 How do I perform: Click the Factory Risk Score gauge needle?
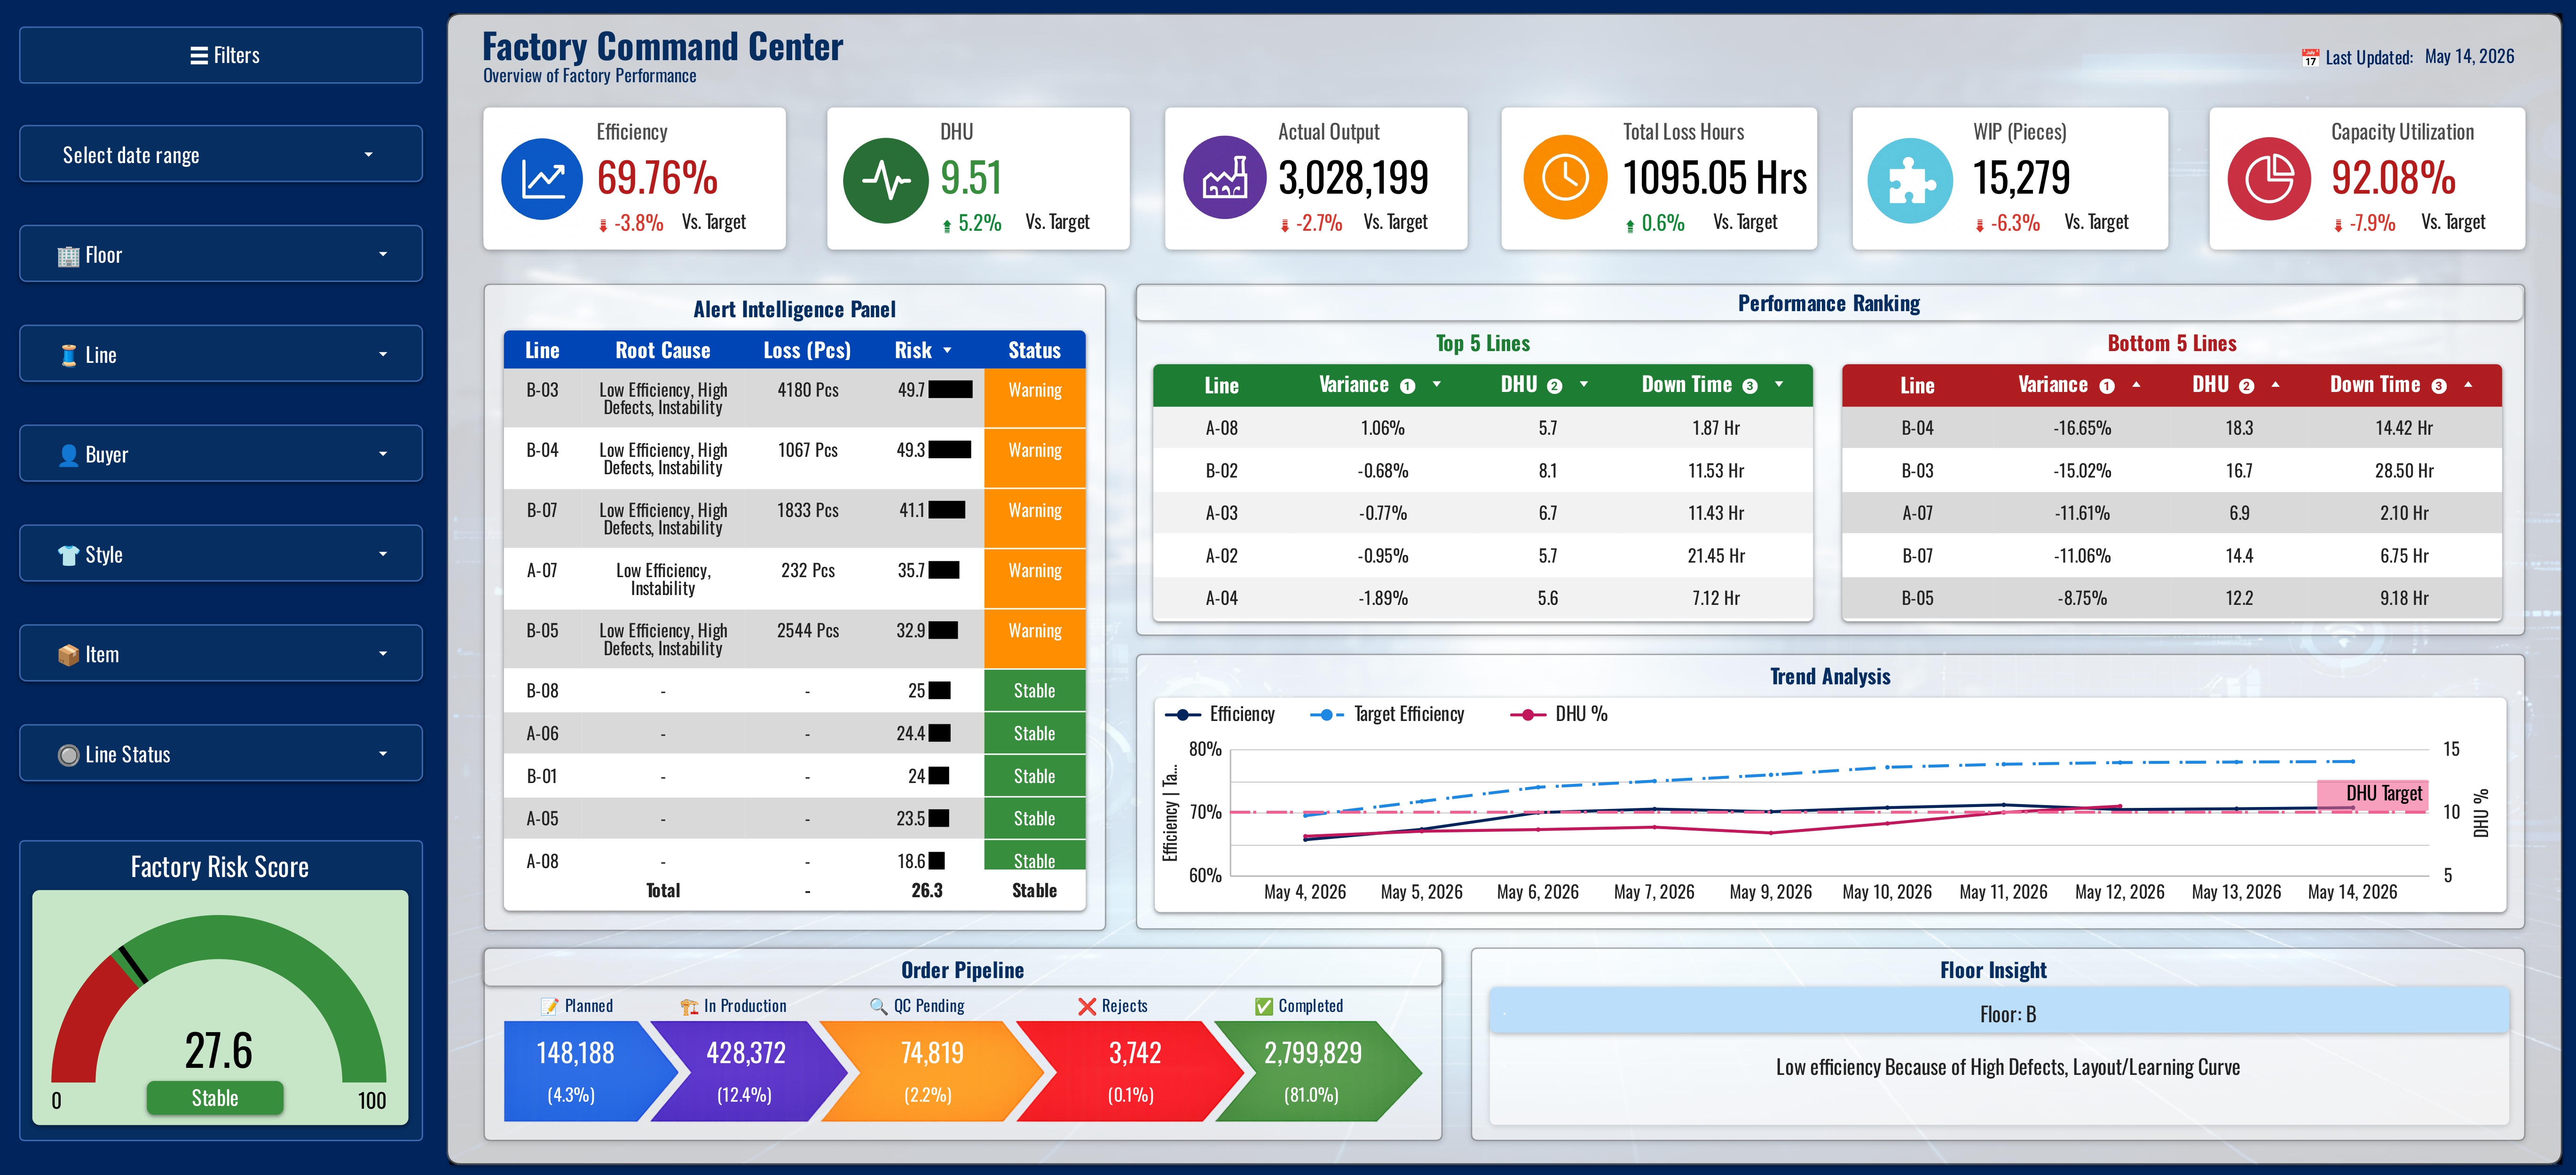click(133, 964)
